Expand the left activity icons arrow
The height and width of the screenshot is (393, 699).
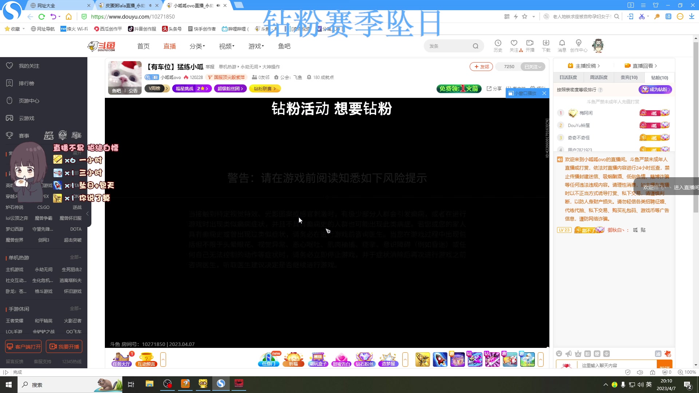pos(163,360)
